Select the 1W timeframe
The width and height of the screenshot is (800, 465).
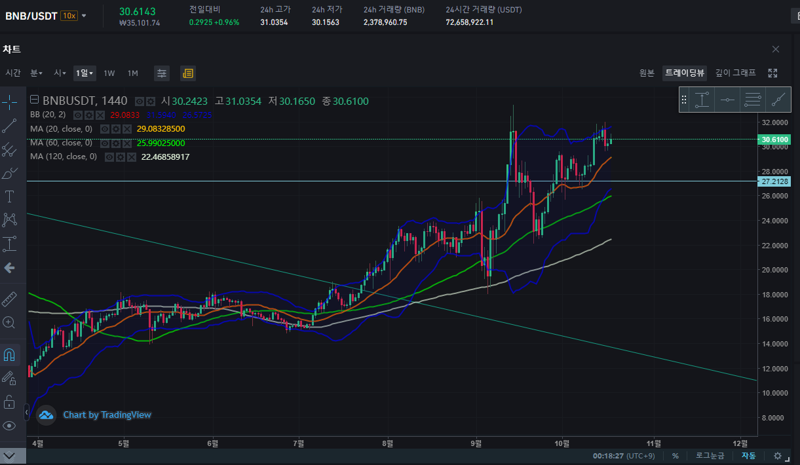point(109,73)
